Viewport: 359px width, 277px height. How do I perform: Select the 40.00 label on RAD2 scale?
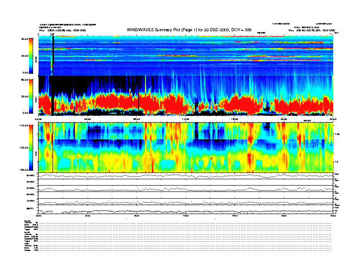tap(25, 39)
